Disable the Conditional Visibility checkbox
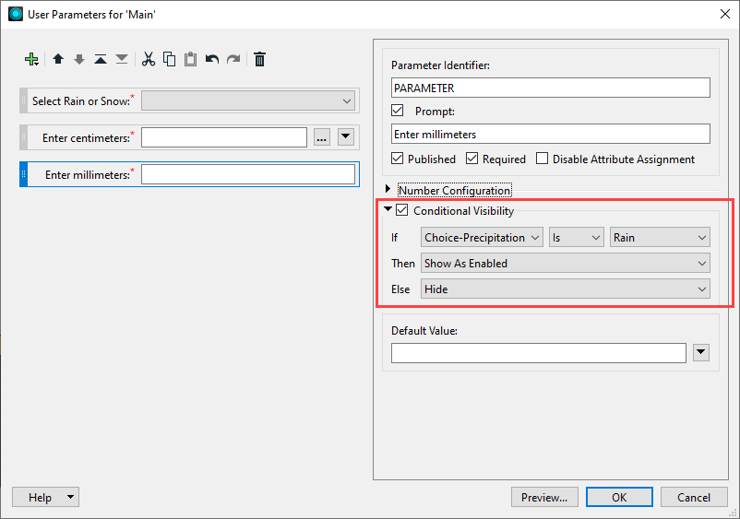The image size is (740, 519). 402,211
